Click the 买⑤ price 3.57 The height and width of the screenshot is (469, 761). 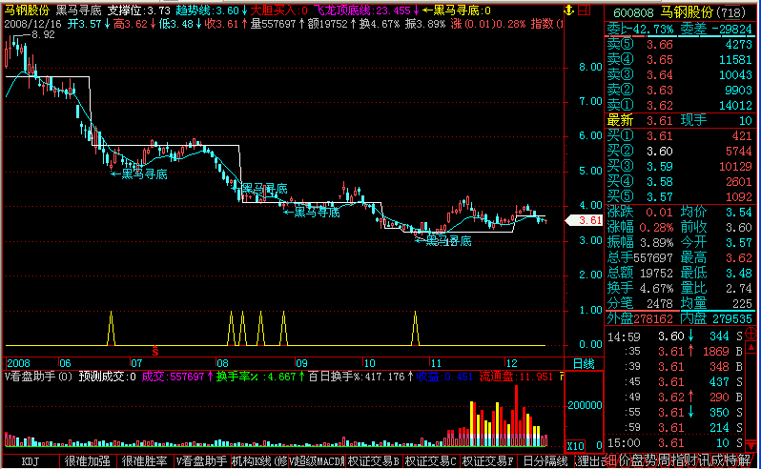click(660, 197)
